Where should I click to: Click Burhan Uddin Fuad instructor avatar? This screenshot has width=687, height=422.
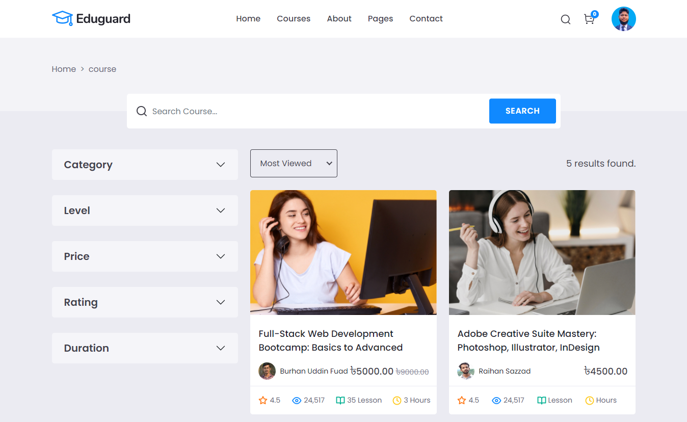[267, 371]
